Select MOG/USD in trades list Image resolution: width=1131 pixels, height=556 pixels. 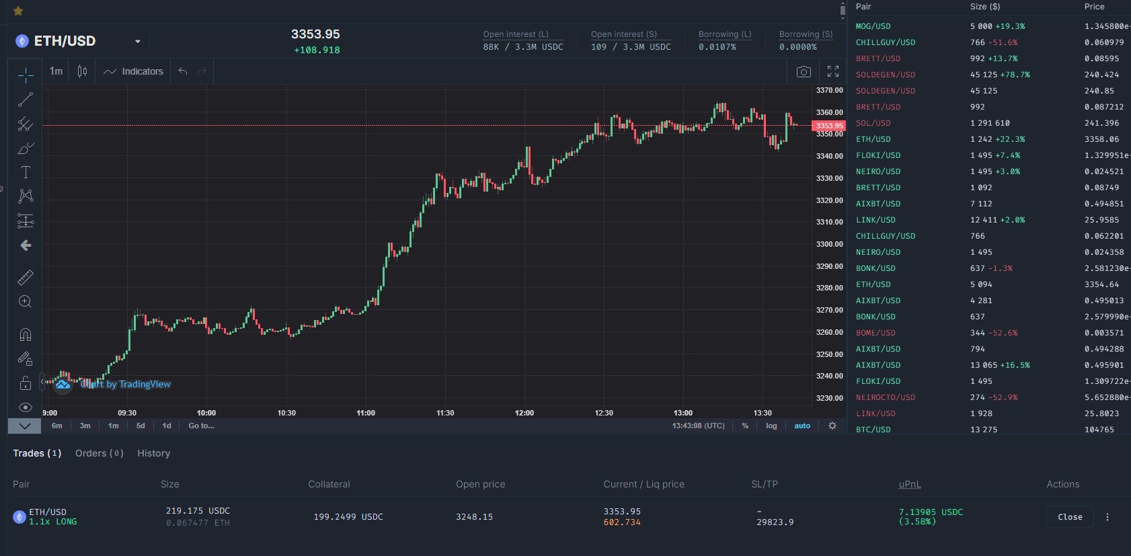tap(873, 26)
